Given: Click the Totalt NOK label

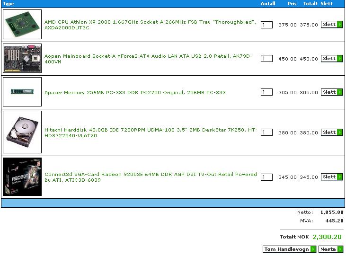Looking at the screenshot, I should [x=294, y=237].
